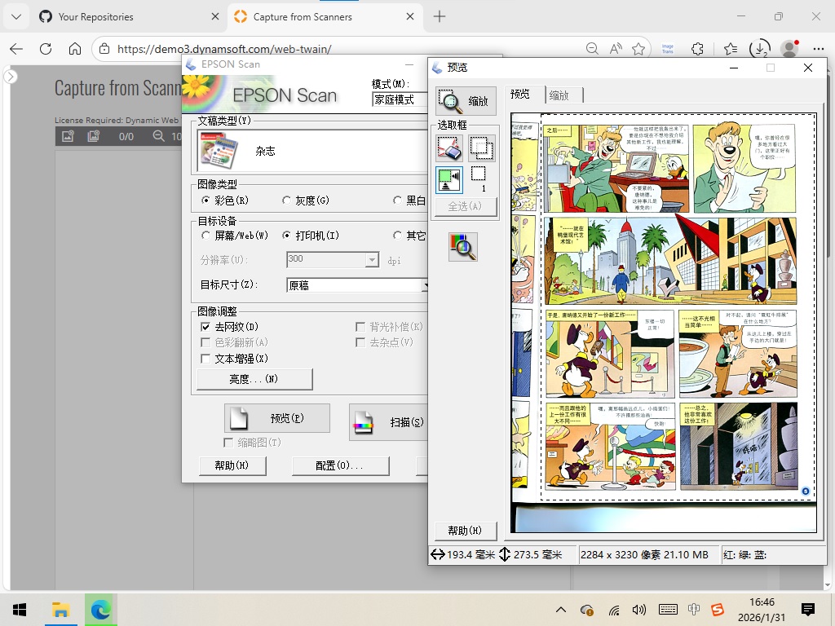The image size is (835, 626).
Task: Select the 灰度(G) grayscale radio button
Action: [x=287, y=201]
